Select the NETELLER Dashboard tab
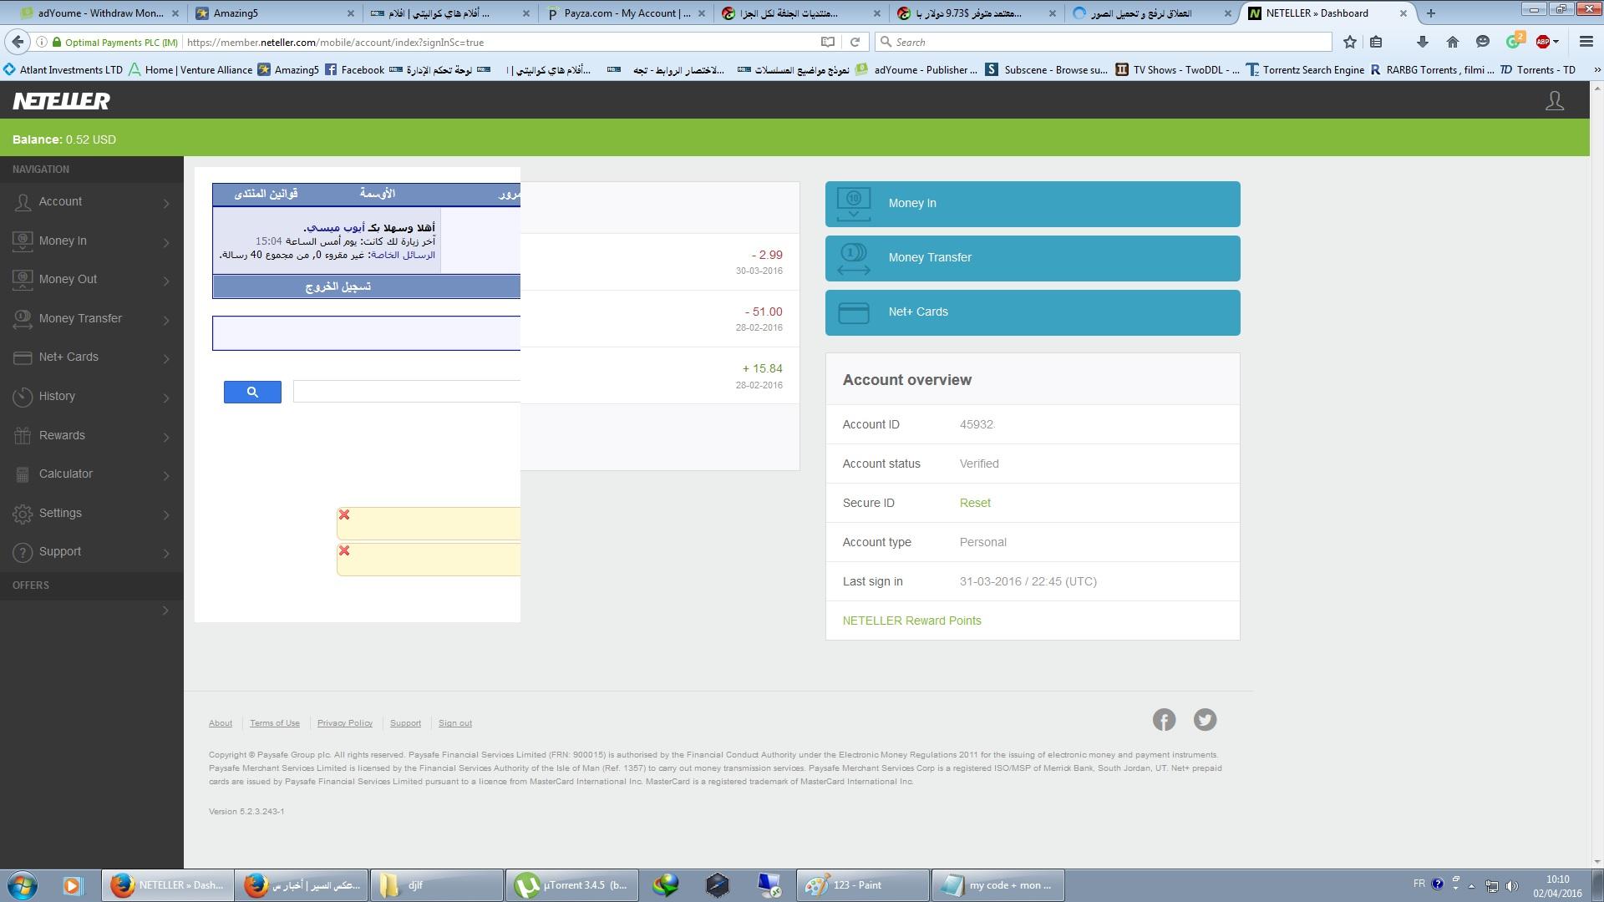 click(1328, 13)
